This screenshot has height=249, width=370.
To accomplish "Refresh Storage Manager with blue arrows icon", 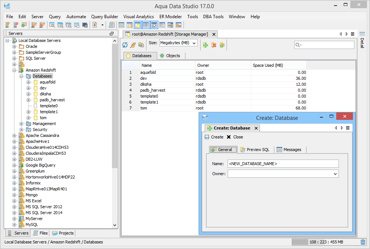I will pos(125,45).
